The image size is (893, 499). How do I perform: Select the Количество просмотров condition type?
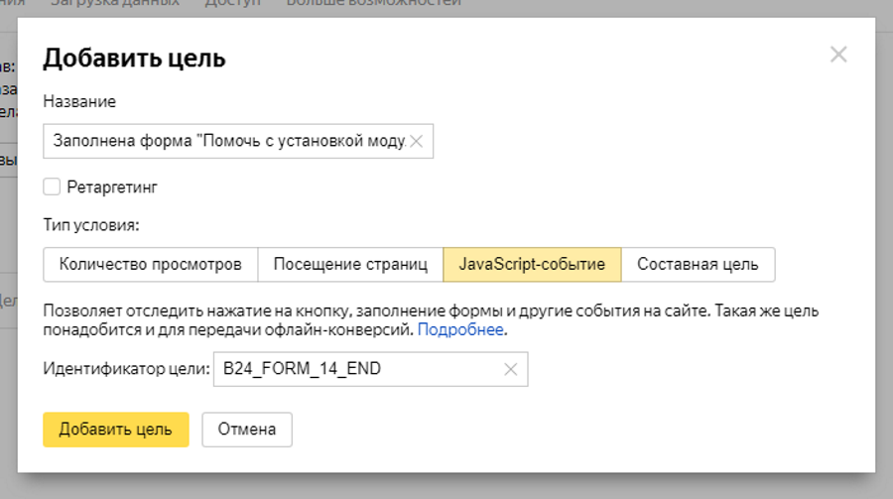pos(151,265)
